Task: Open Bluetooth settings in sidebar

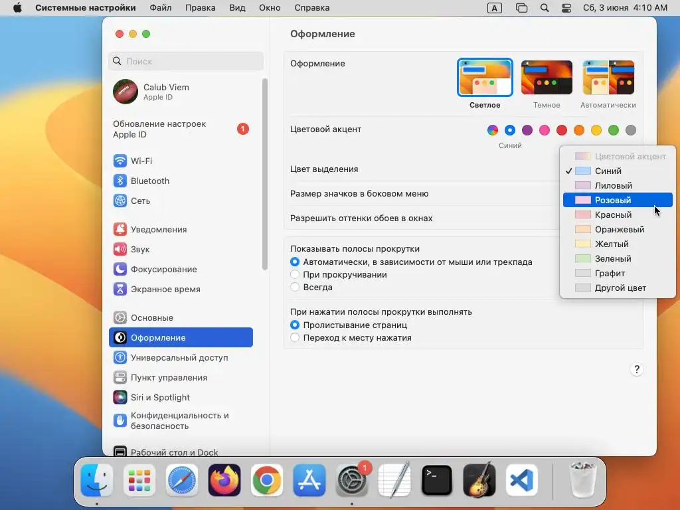Action: [x=181, y=181]
